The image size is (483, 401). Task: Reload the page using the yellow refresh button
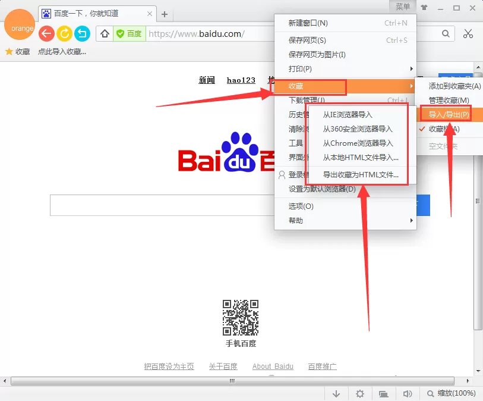tap(64, 34)
